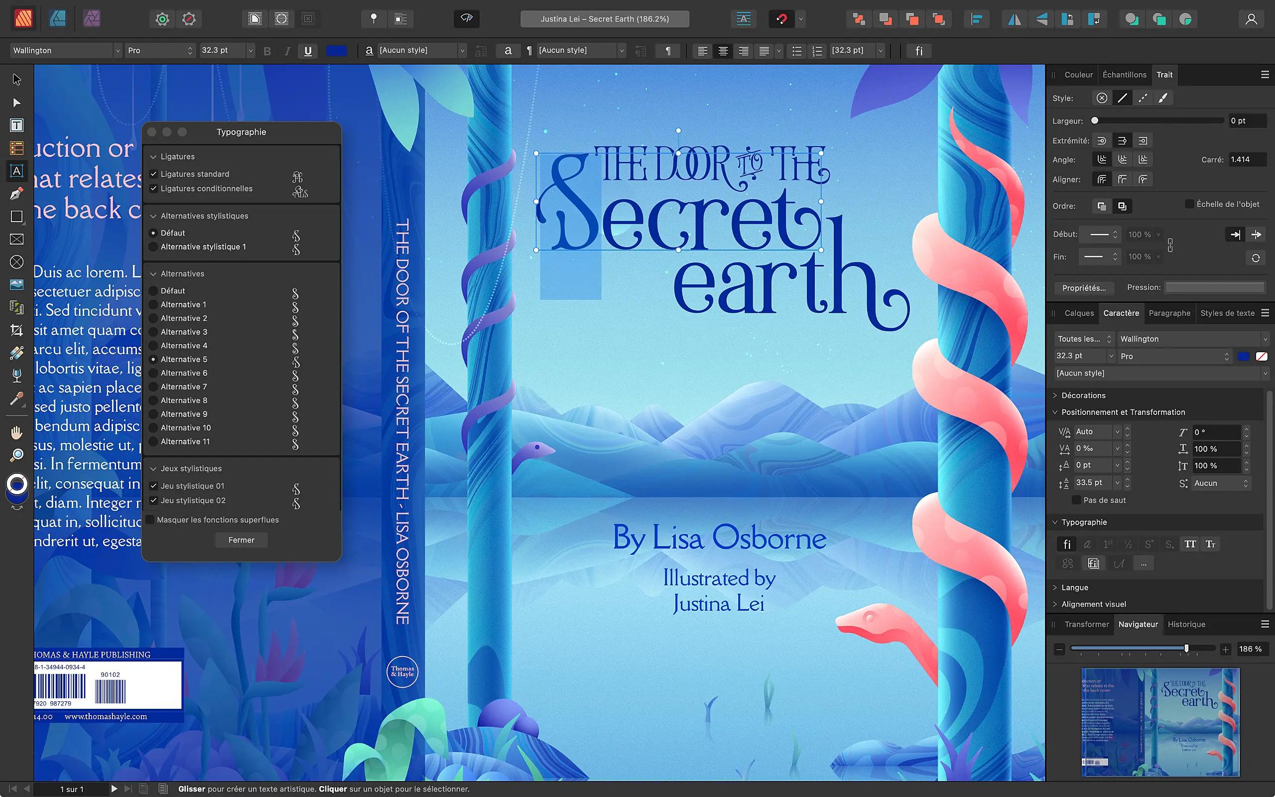Screen dimensions: 1275x797
Task: Click the navigator document thumbnail
Action: click(x=1160, y=722)
